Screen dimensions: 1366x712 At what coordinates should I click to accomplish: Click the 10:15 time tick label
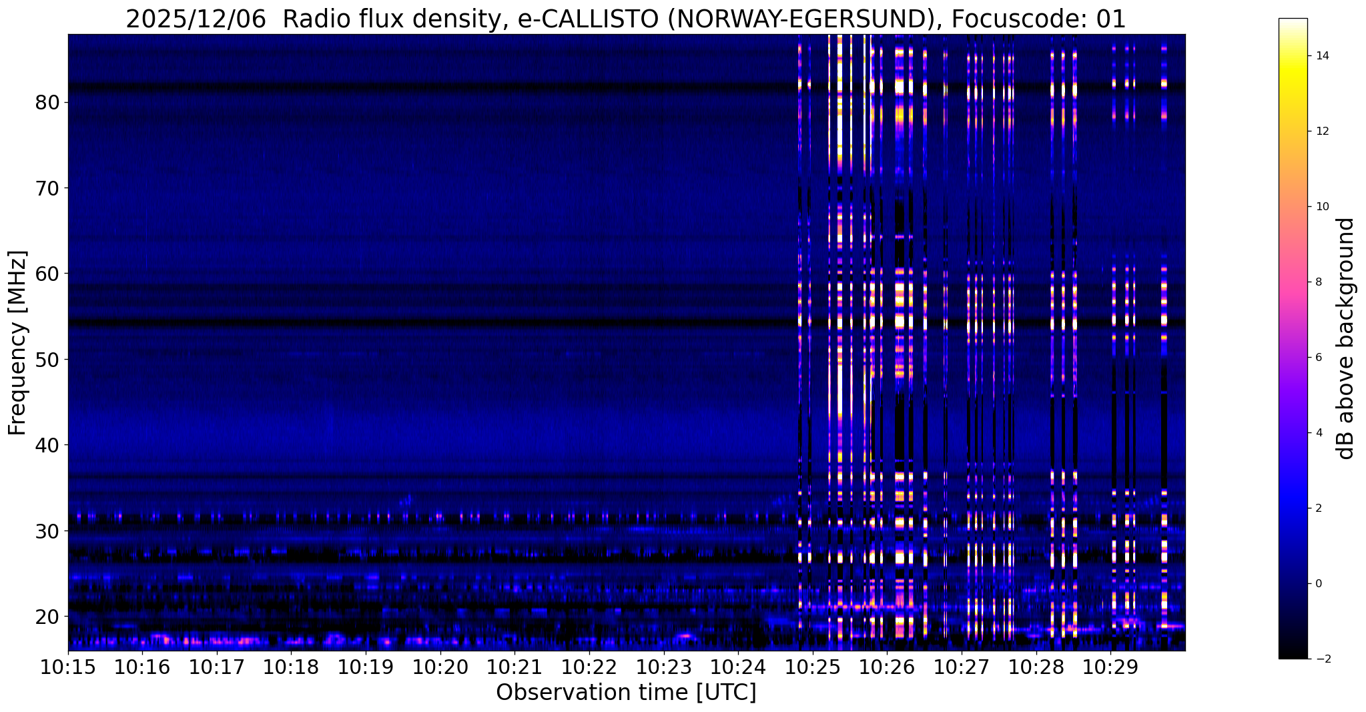pyautogui.click(x=68, y=667)
